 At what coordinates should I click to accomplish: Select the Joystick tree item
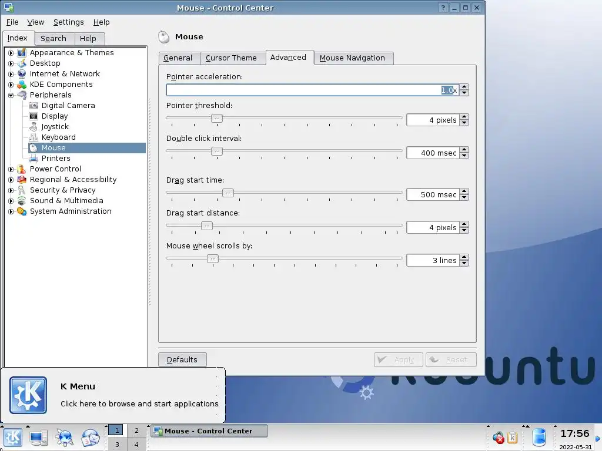(x=55, y=127)
